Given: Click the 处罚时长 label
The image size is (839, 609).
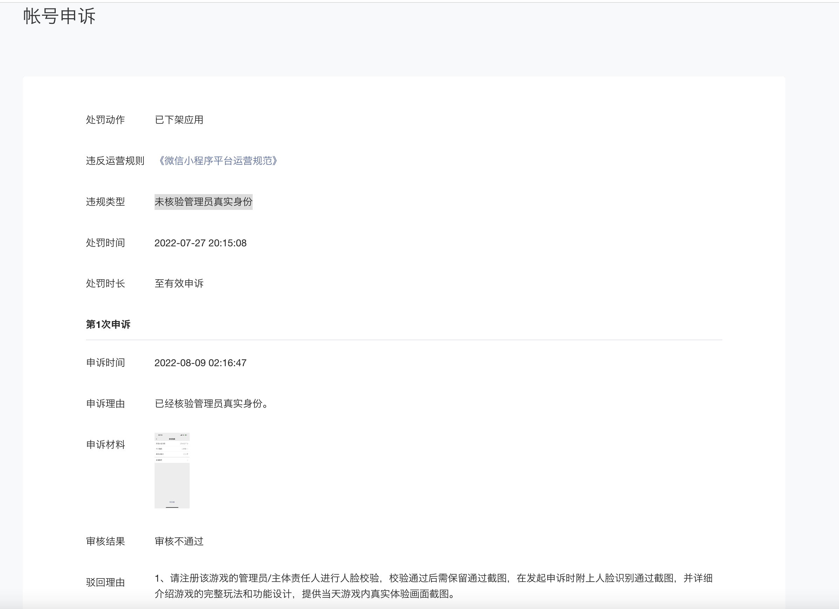Looking at the screenshot, I should [x=105, y=283].
